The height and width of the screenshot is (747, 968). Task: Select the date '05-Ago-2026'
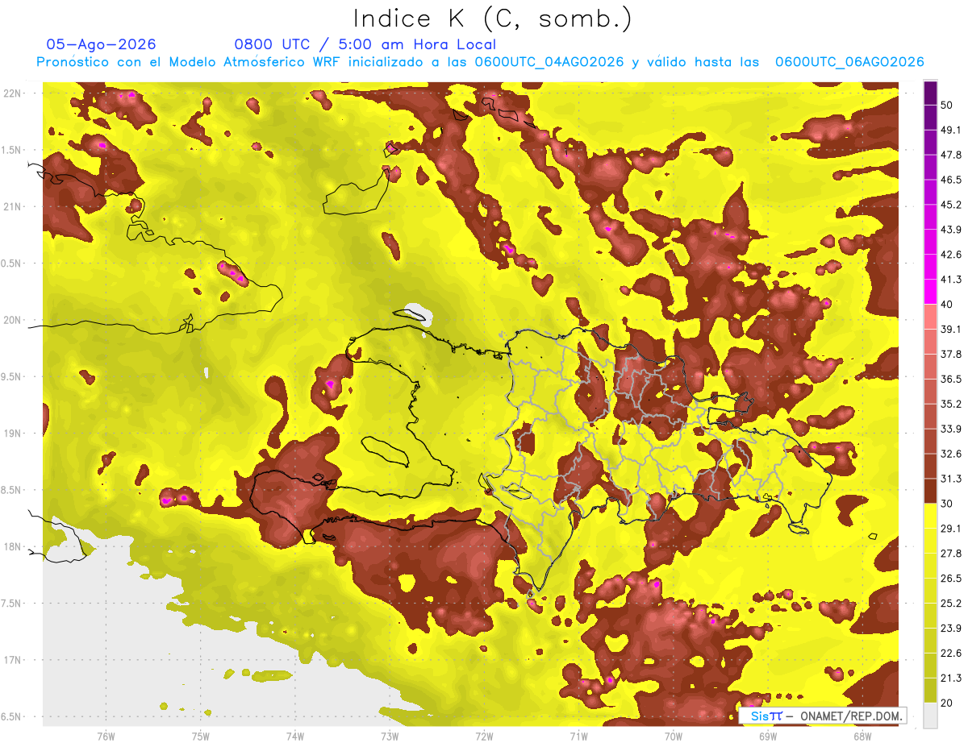pyautogui.click(x=101, y=44)
